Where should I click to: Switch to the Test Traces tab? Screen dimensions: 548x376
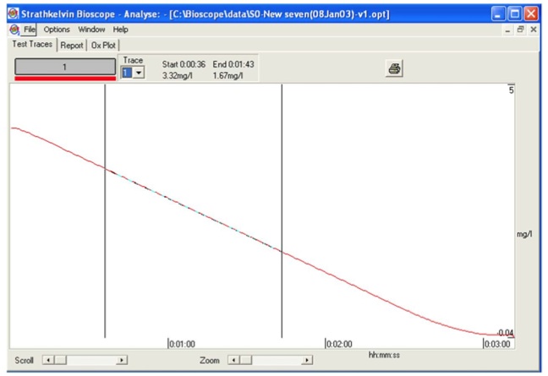coord(32,44)
